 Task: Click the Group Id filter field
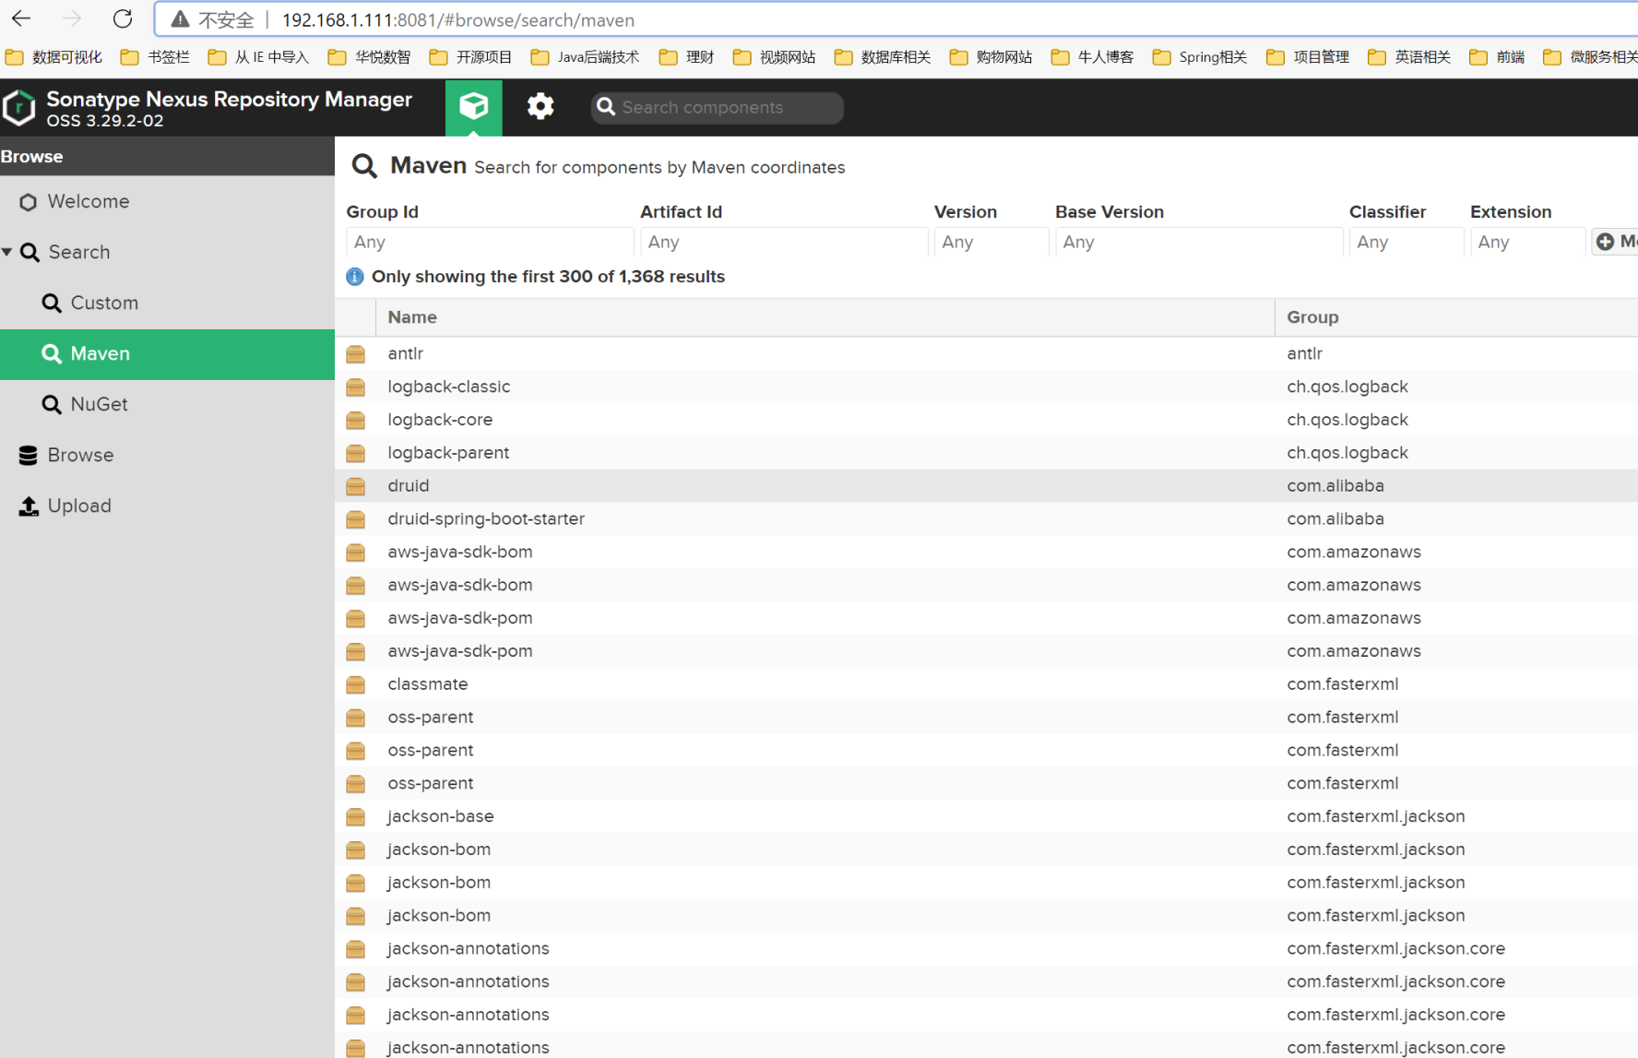click(490, 242)
